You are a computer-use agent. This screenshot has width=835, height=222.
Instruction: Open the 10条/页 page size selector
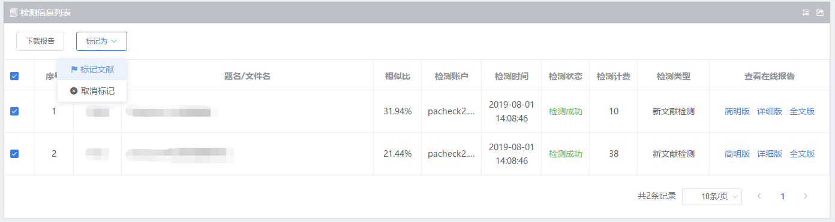tap(712, 197)
